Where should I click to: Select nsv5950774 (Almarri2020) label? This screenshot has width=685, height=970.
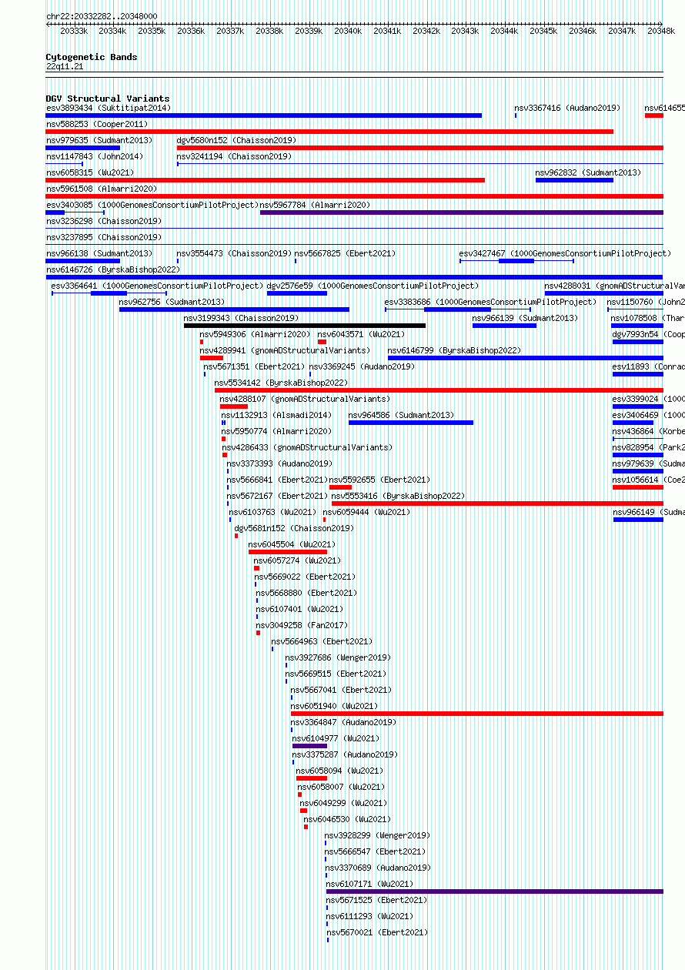pos(277,432)
